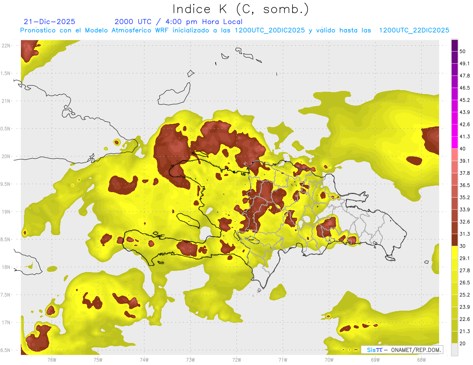Click the colorbar label "37.8"

465,173
